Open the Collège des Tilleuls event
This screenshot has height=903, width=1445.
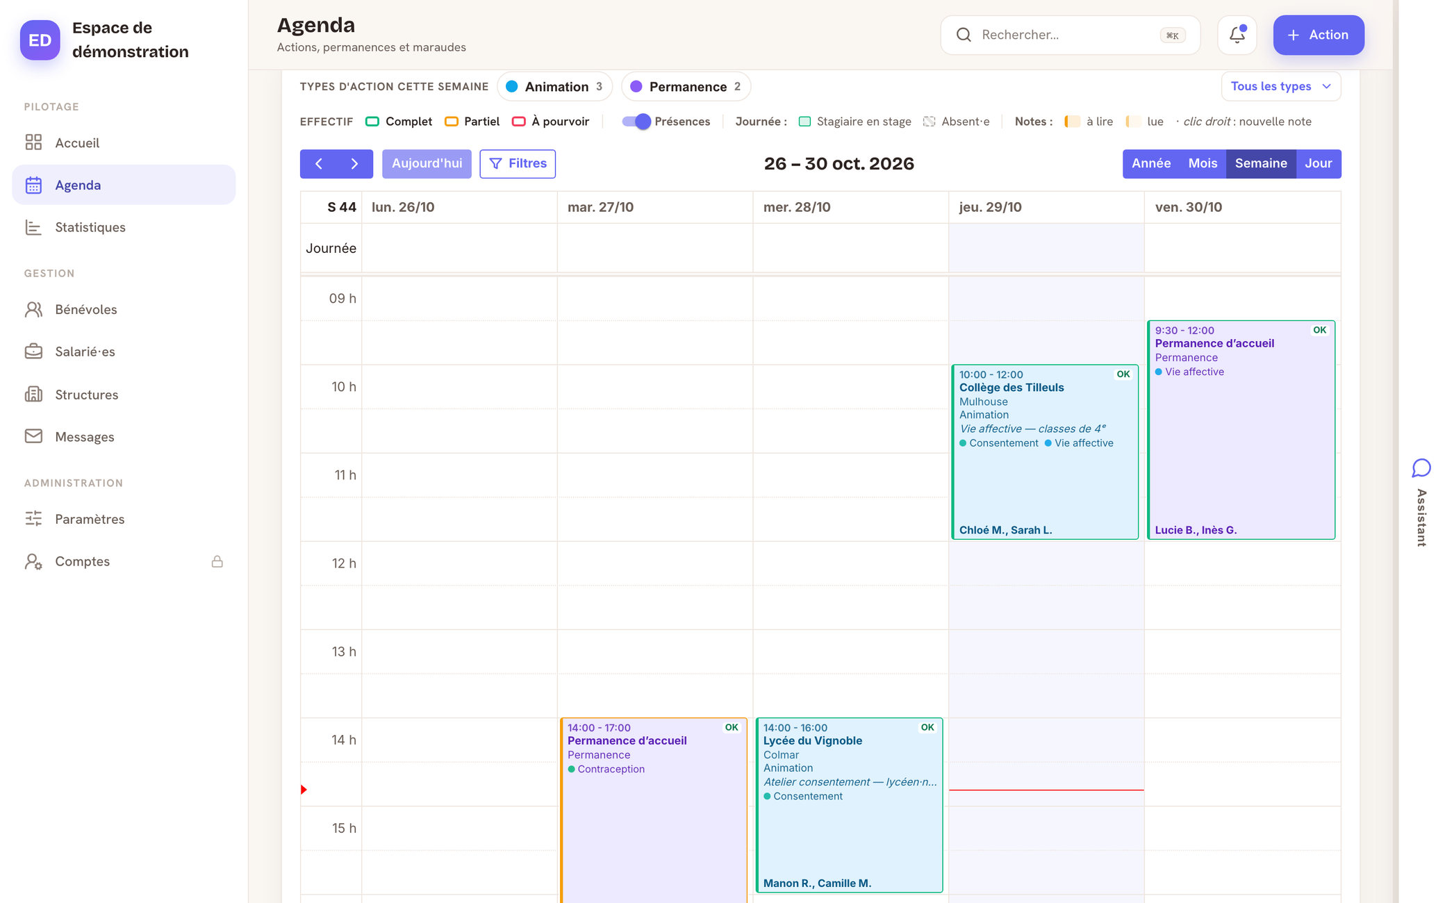[x=1045, y=452]
